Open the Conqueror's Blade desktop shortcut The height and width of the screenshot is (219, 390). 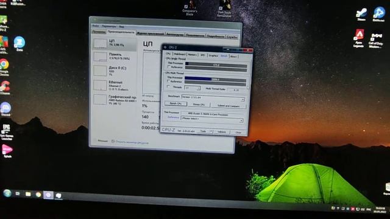[190, 8]
